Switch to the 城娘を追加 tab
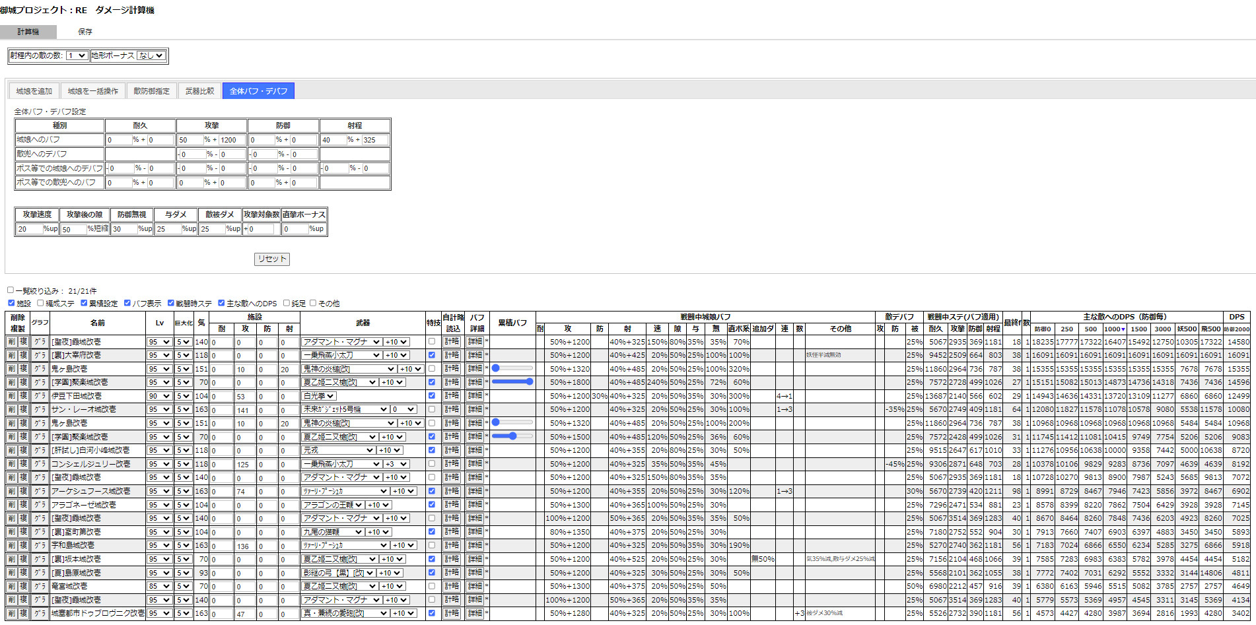 [x=34, y=91]
